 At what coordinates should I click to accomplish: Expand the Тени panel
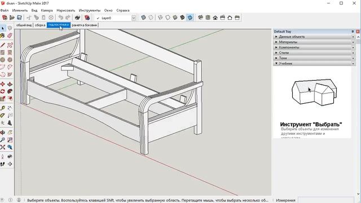point(314,58)
